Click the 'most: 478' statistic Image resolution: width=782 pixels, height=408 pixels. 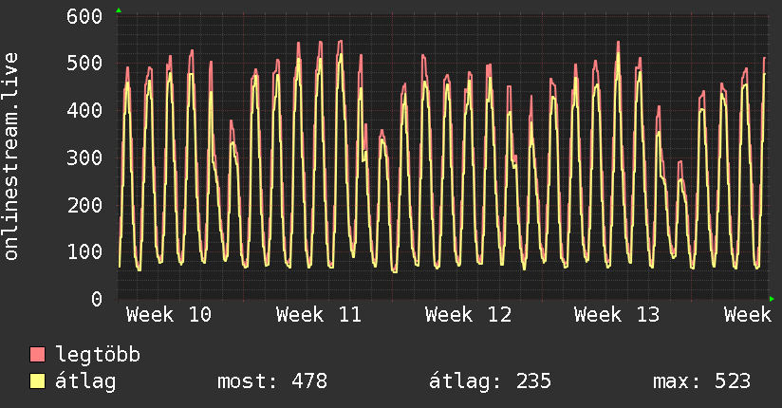click(272, 381)
